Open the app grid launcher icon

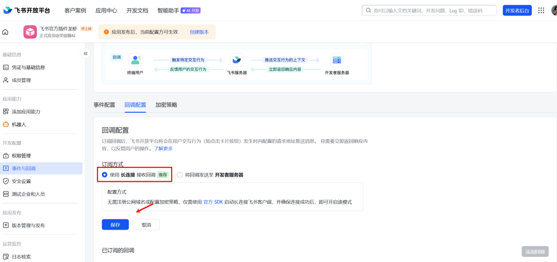[541, 10]
